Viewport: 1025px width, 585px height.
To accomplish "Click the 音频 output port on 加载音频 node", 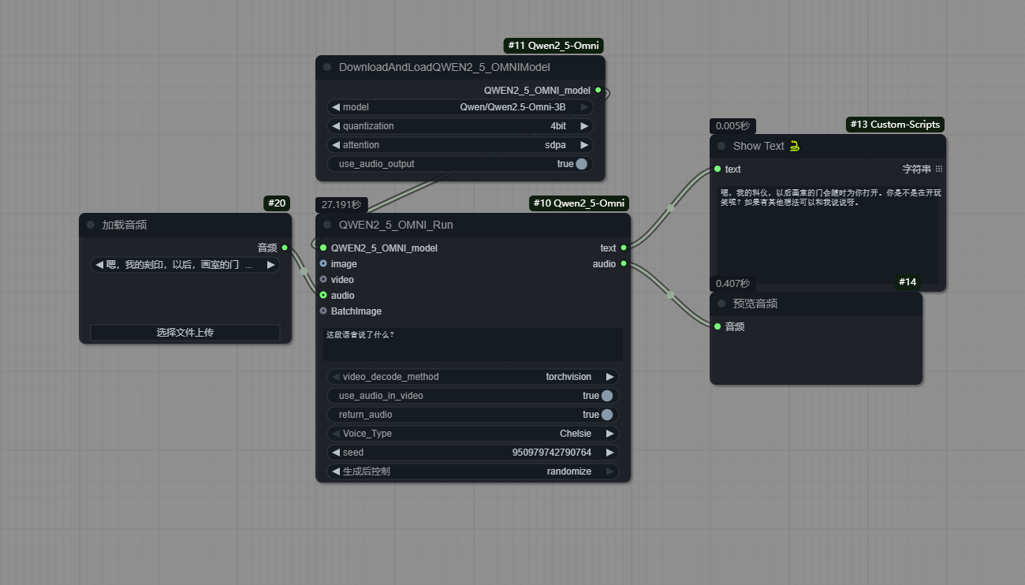I will (285, 248).
